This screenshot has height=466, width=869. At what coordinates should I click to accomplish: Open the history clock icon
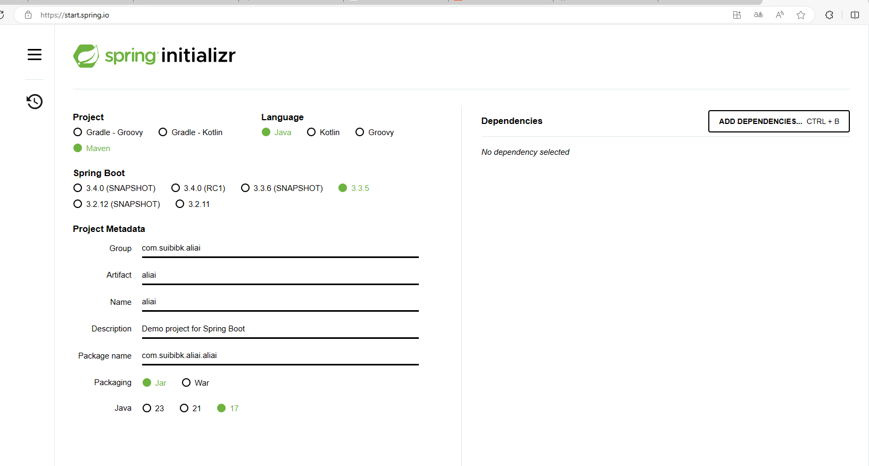tap(35, 102)
